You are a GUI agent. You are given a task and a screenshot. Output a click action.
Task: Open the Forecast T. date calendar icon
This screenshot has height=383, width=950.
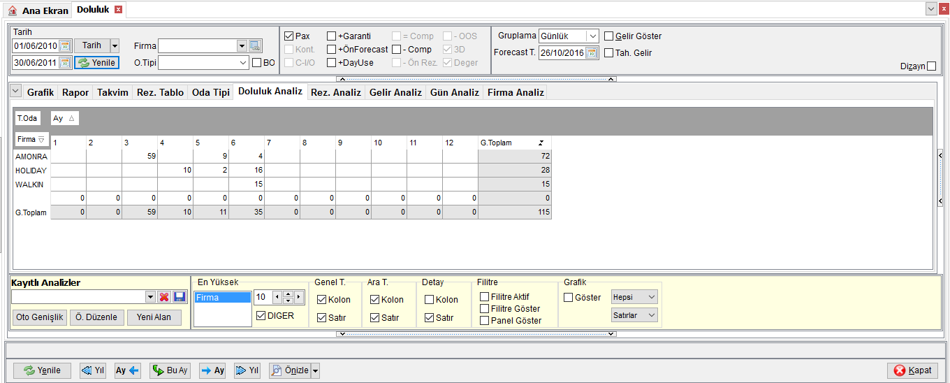pos(592,52)
